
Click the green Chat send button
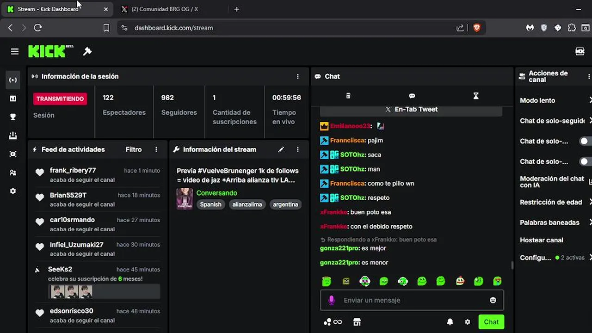[x=491, y=322]
